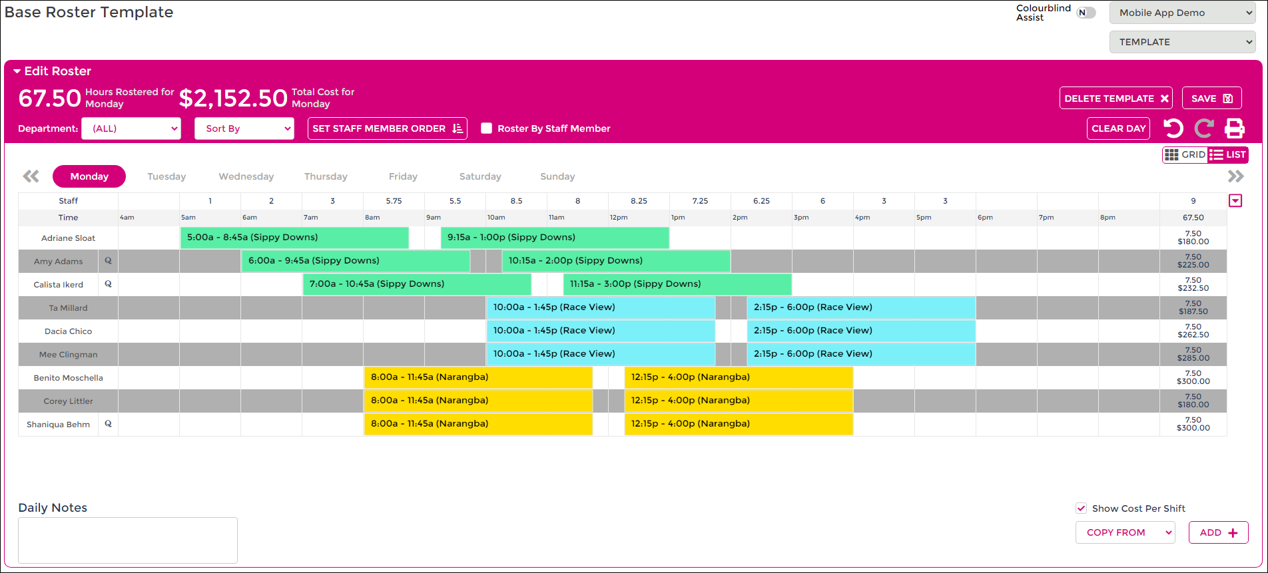
Task: Select Adriane Sloat's 9:15a - 1:00p shift
Action: pos(555,238)
